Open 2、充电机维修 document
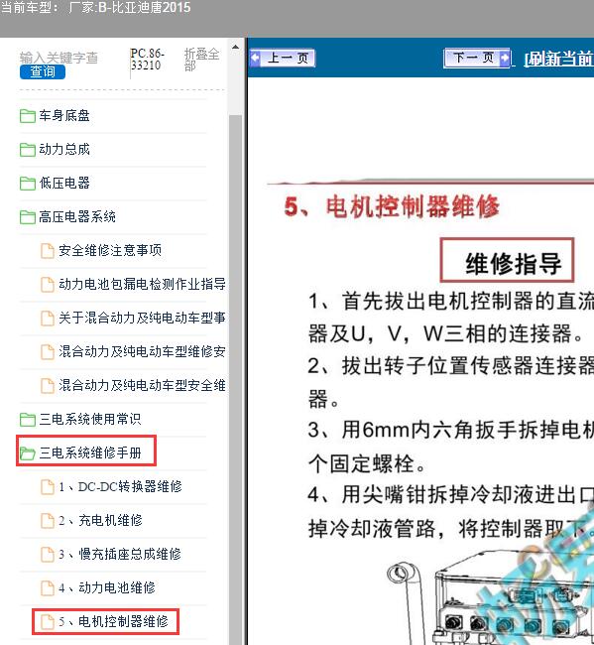The height and width of the screenshot is (645, 594). [100, 520]
